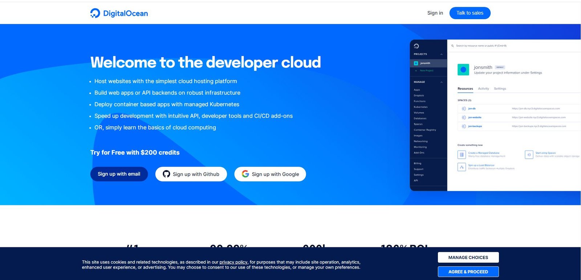
Task: Open Networking in preview sidebar
Action: tap(420, 141)
